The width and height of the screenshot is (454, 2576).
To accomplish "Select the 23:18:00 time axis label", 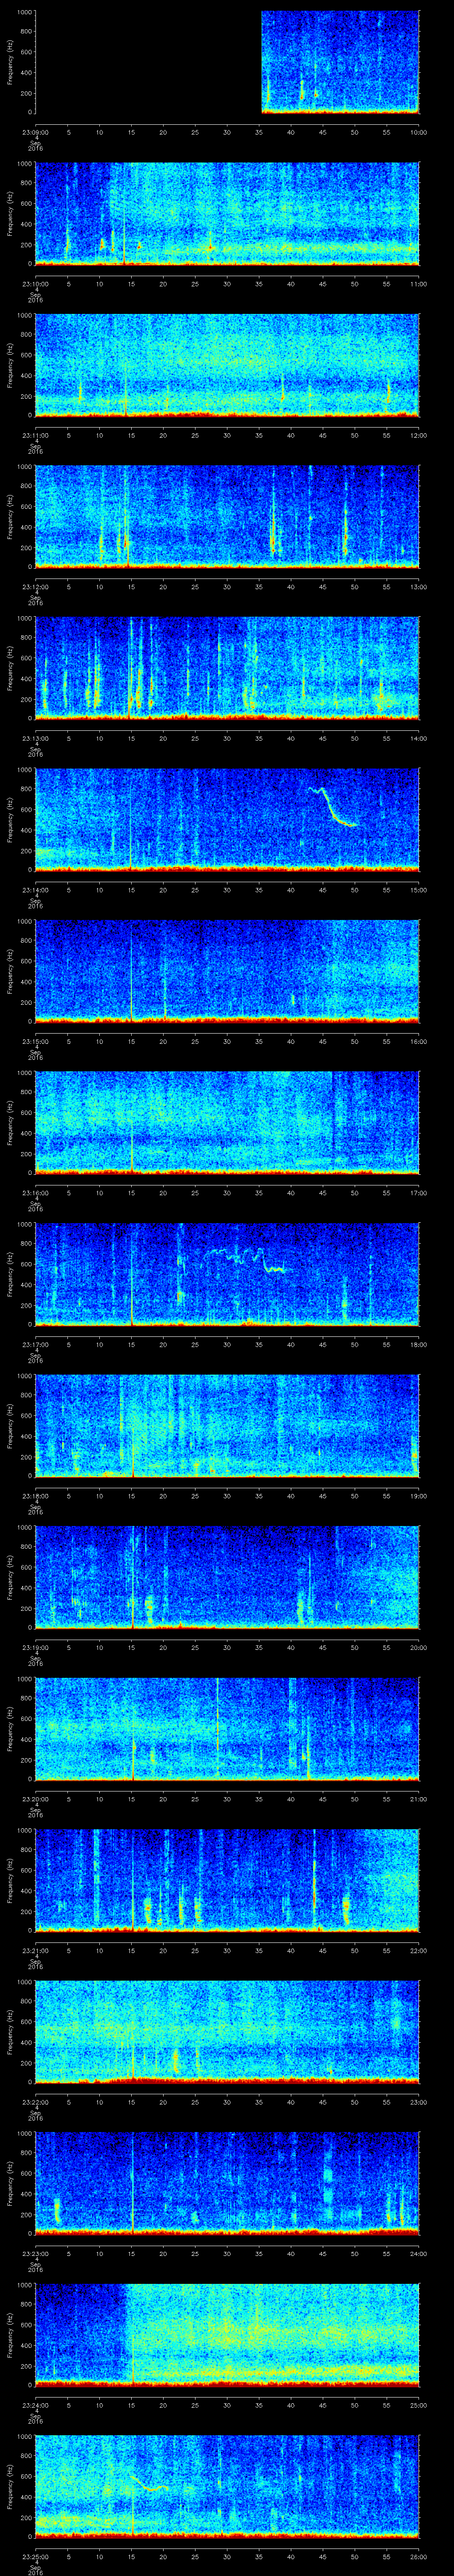I will click(x=35, y=1495).
